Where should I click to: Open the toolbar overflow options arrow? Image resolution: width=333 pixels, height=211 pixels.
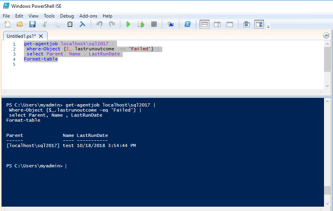click(x=268, y=27)
